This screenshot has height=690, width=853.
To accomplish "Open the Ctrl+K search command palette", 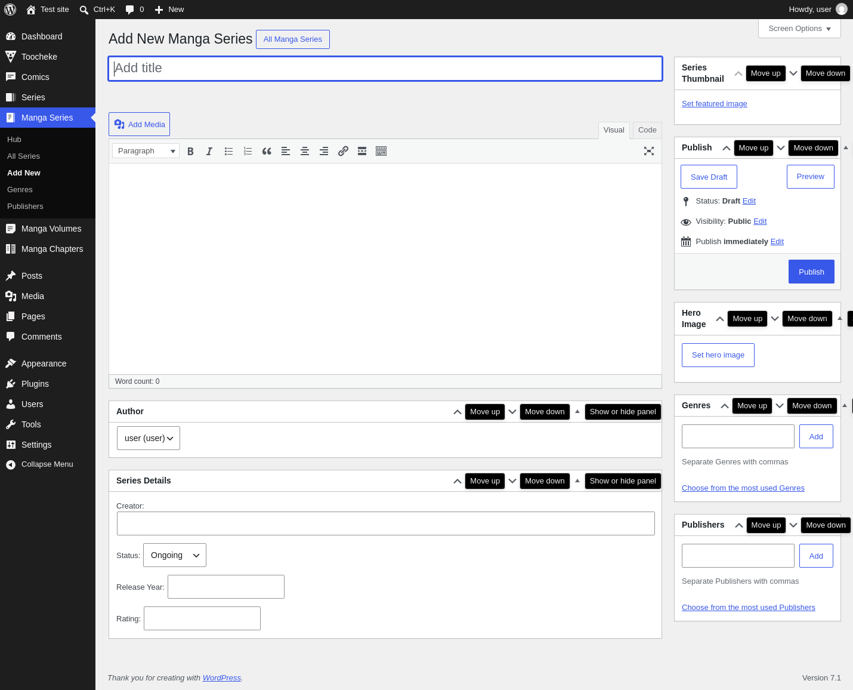I will (97, 10).
